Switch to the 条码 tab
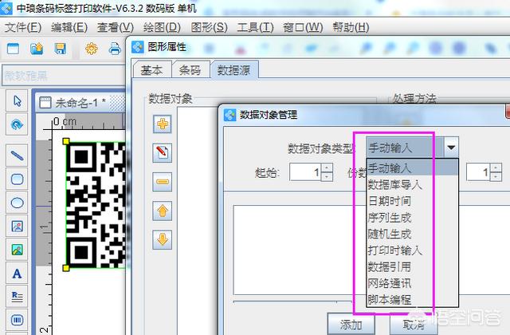The image size is (510, 335). tap(190, 70)
